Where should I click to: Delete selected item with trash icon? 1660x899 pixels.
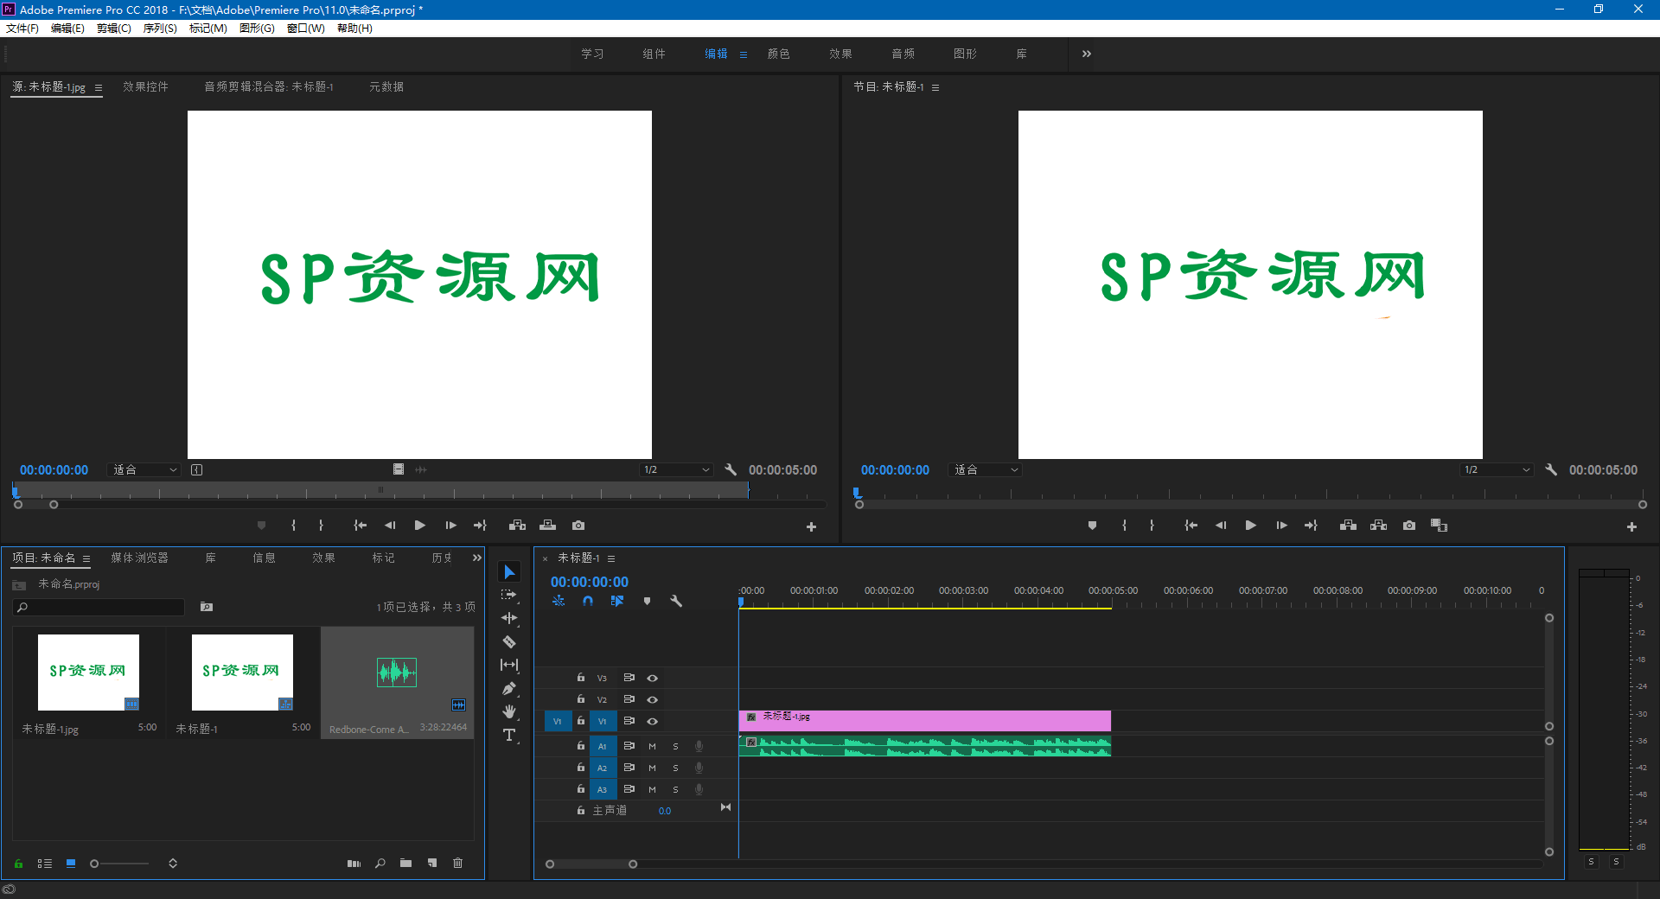(x=458, y=863)
